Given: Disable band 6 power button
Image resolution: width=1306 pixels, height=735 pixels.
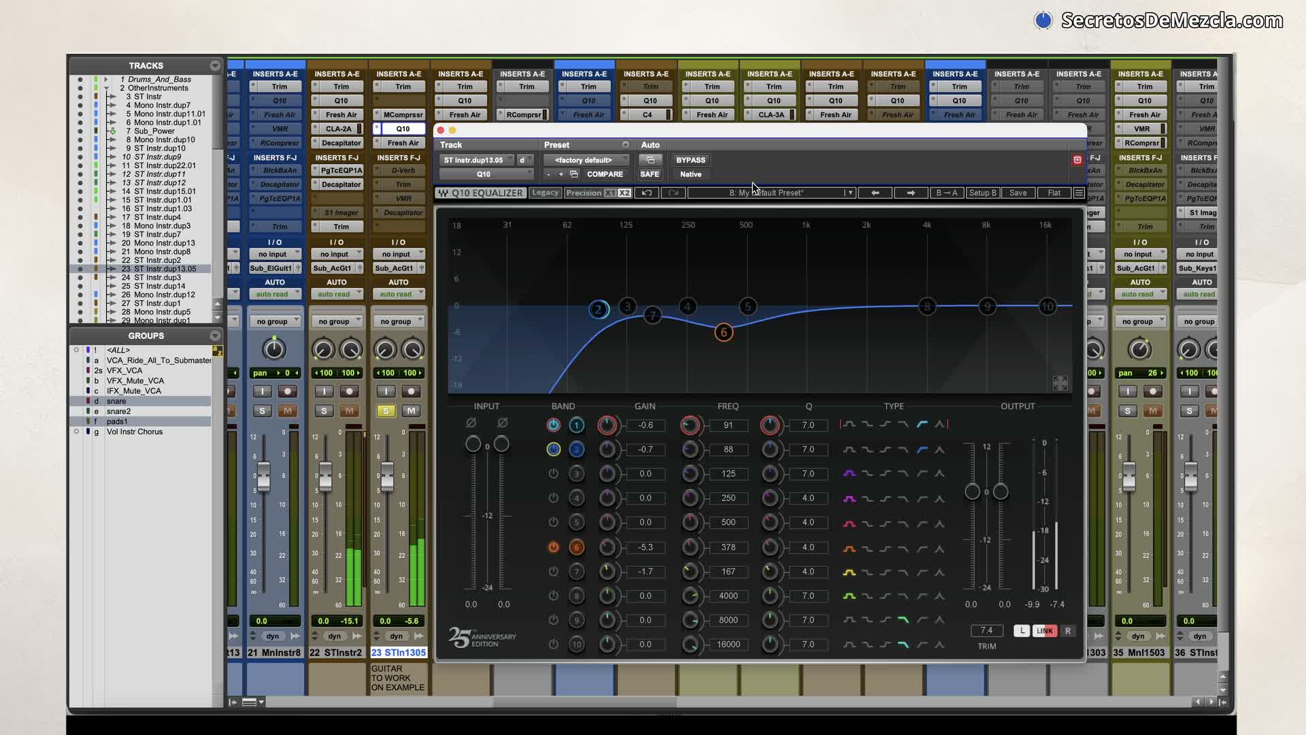Looking at the screenshot, I should click(553, 547).
